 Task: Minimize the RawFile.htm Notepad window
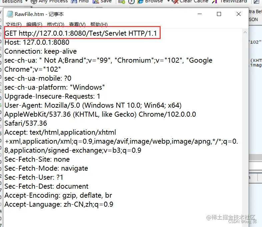(x=200, y=14)
